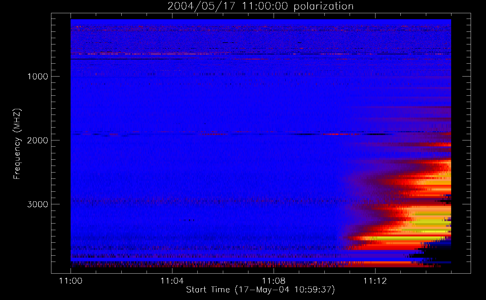Click the 2000 frequency tick label

(x=38, y=140)
